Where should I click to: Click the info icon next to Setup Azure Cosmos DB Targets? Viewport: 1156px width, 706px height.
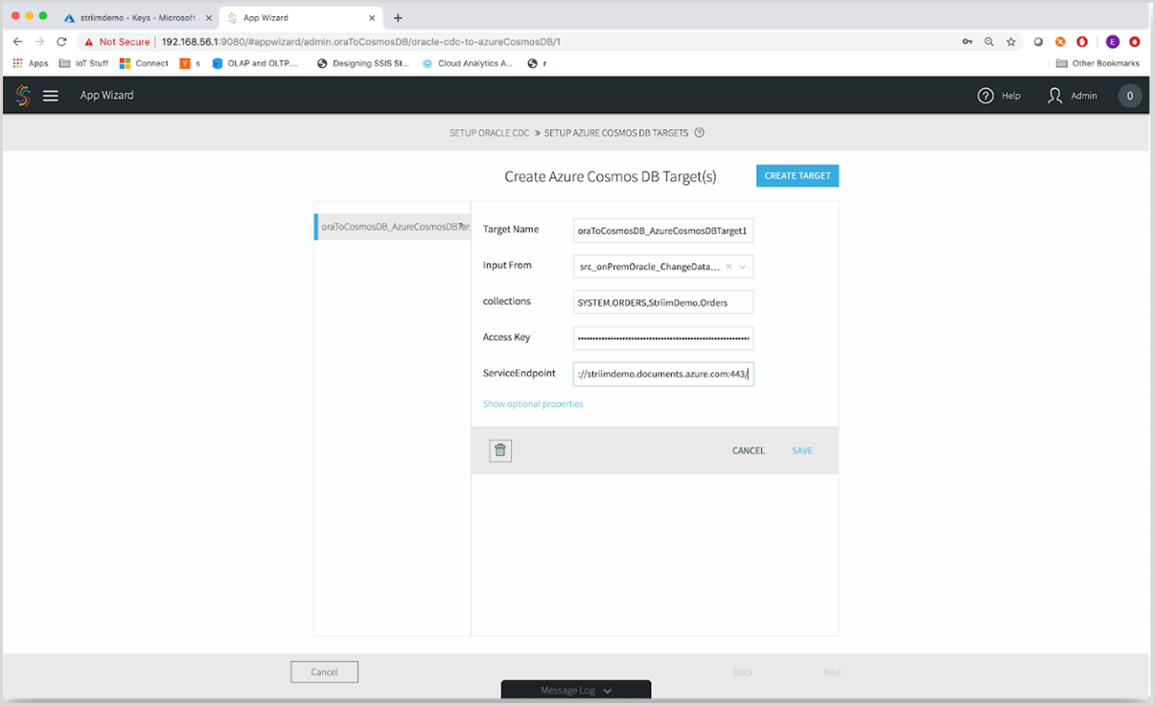699,132
